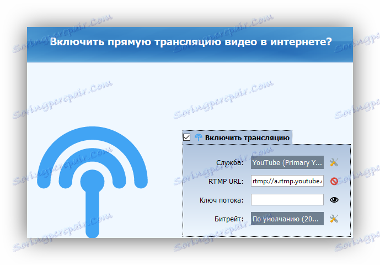The width and height of the screenshot is (380, 265).
Task: Open bitrate settings wrench icon beside Битрейт
Action: pos(334,219)
